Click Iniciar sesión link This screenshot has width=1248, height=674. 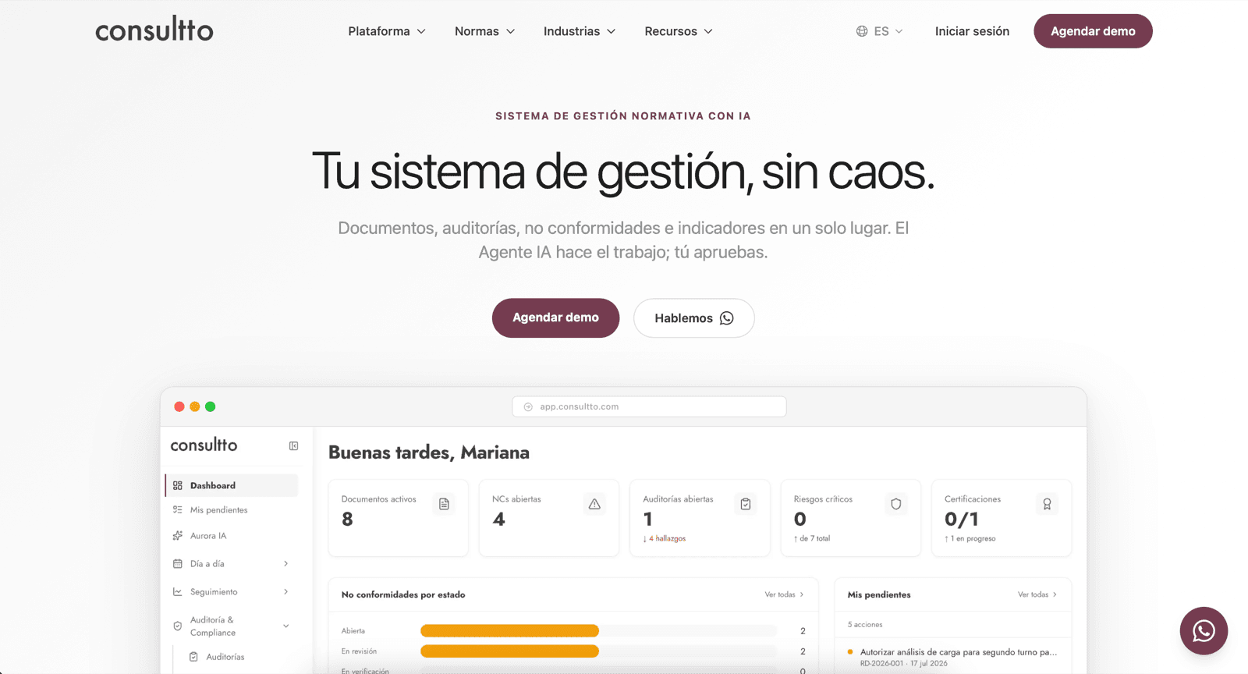coord(972,31)
